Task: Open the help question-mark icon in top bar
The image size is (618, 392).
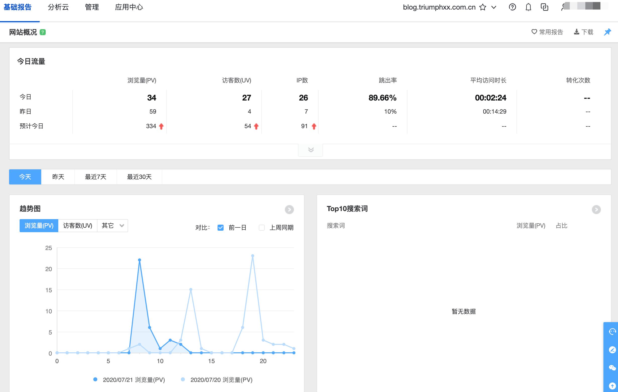Action: (x=512, y=7)
